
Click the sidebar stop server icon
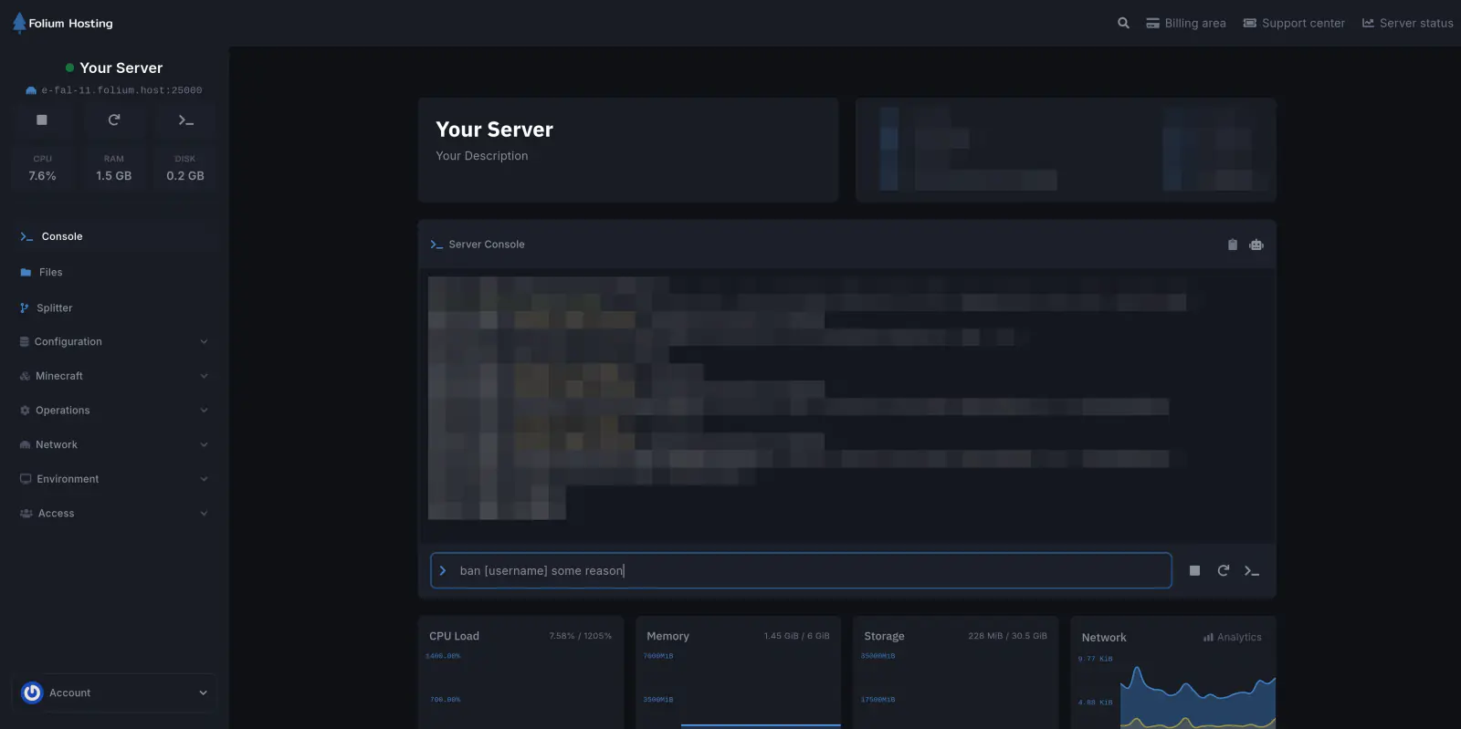tap(42, 120)
